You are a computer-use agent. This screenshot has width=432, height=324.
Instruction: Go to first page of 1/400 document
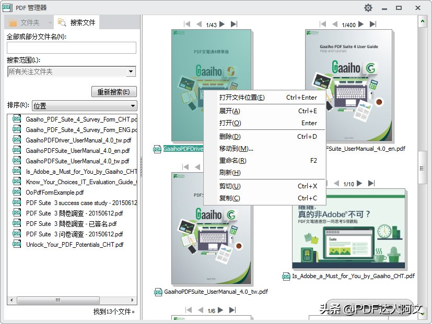tap(323, 24)
